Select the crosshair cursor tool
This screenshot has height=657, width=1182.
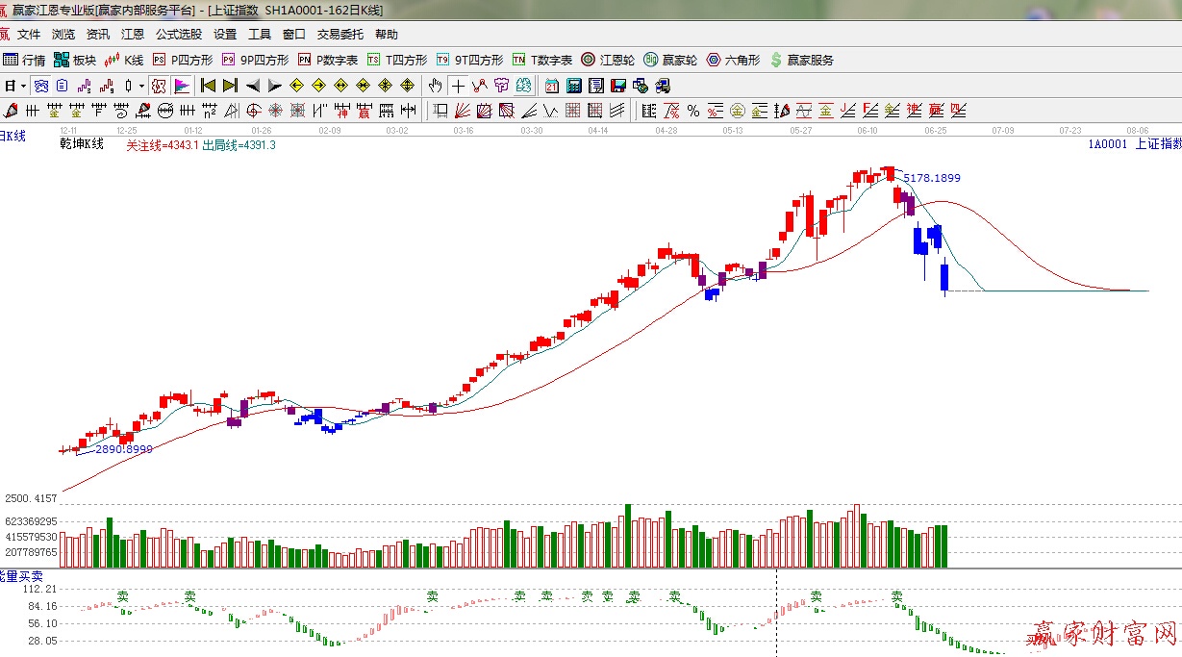coord(459,86)
